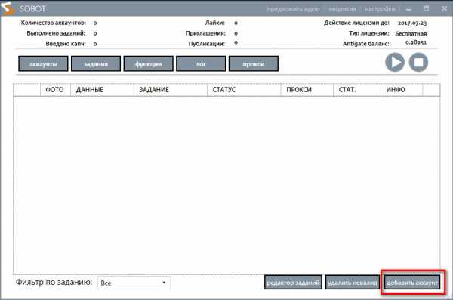Image resolution: width=453 pixels, height=300 pixels.
Task: Open настройки in the title bar
Action: click(380, 9)
